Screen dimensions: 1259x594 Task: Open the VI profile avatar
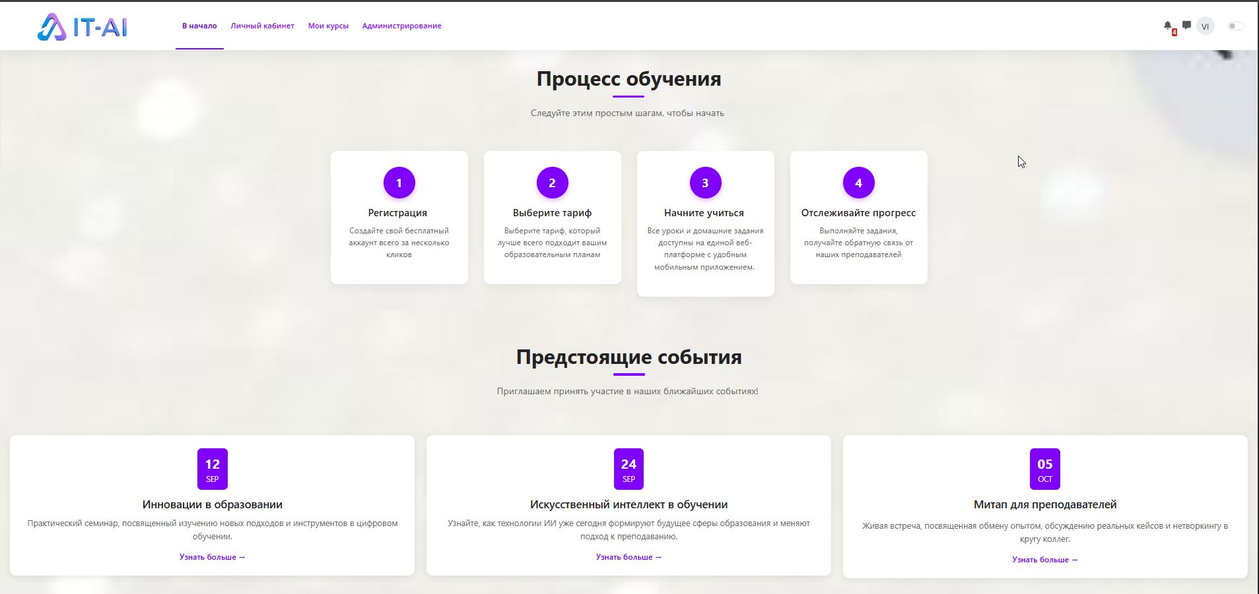pyautogui.click(x=1206, y=26)
